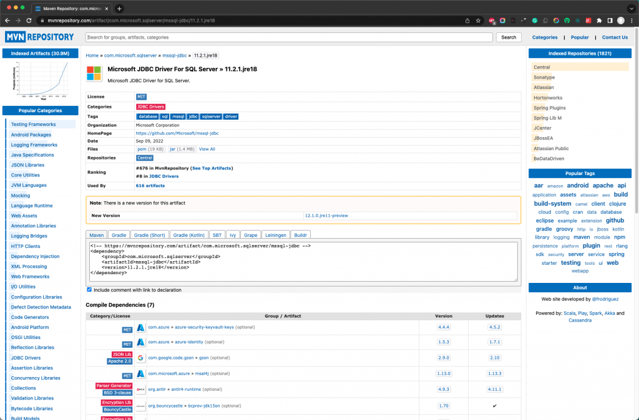Open See Top Artifacts link
This screenshot has width=639, height=420.
pyautogui.click(x=212, y=168)
